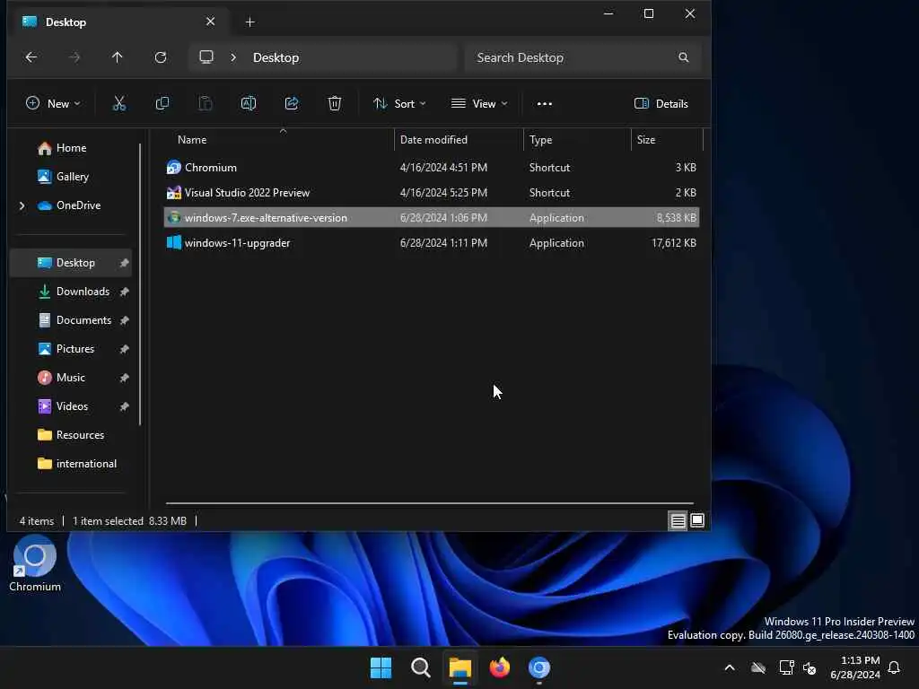Click Chromium in the taskbar

pos(539,667)
